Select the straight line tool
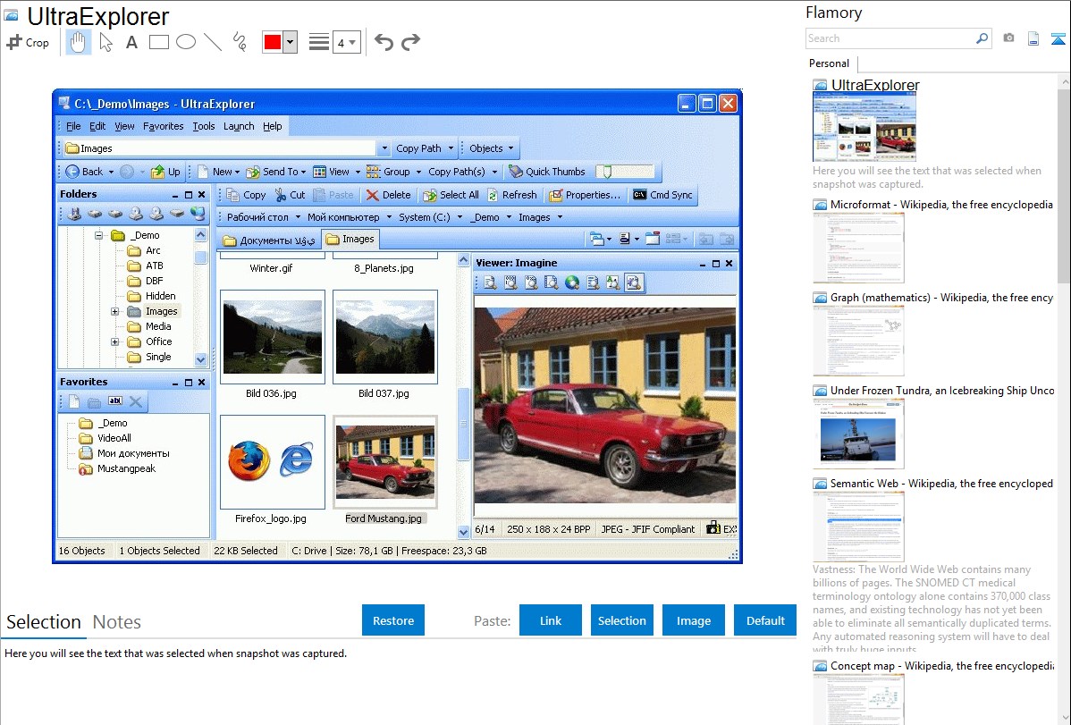The image size is (1071, 725). [212, 42]
